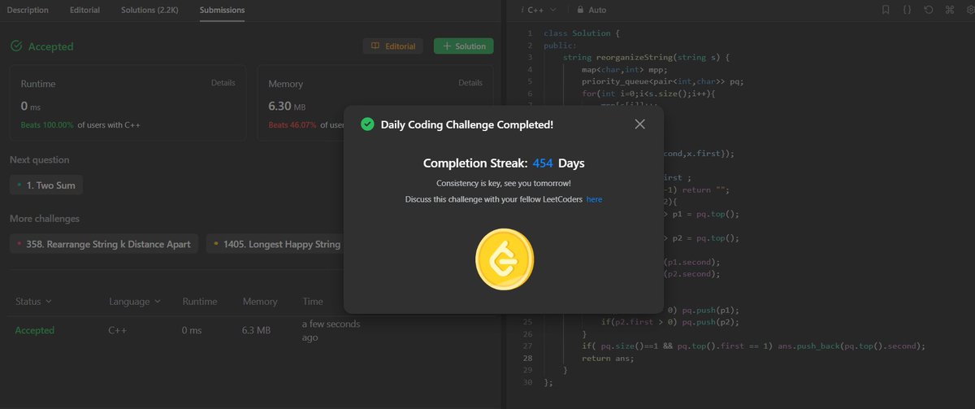
Task: Click 'Beats 46.07%' memory text
Action: coord(292,125)
